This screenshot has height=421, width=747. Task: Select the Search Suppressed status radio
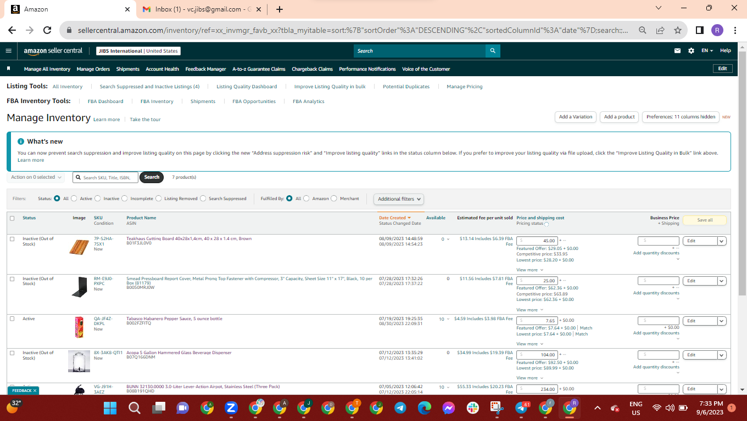[x=203, y=198]
